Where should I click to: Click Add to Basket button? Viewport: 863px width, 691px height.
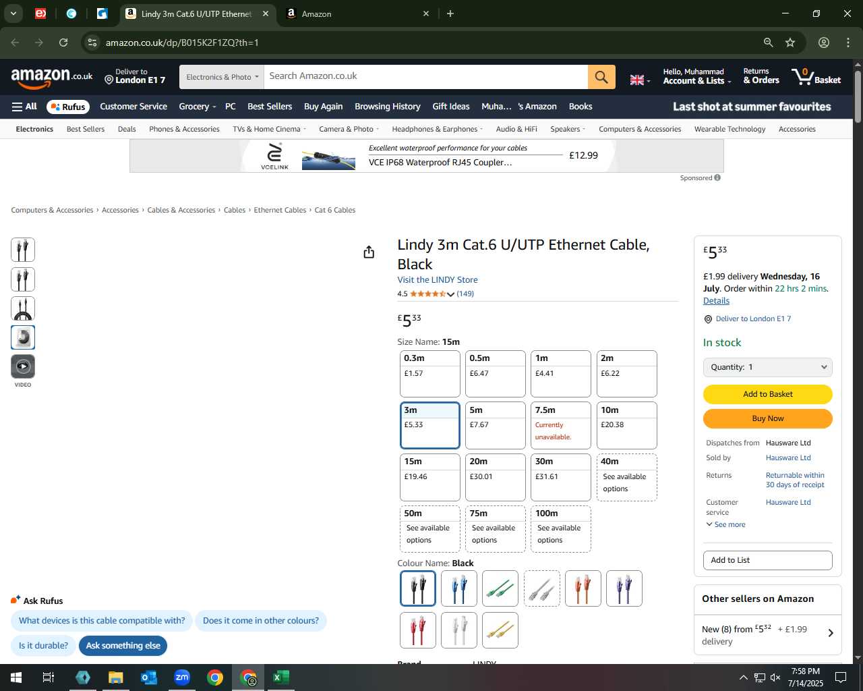pos(768,394)
